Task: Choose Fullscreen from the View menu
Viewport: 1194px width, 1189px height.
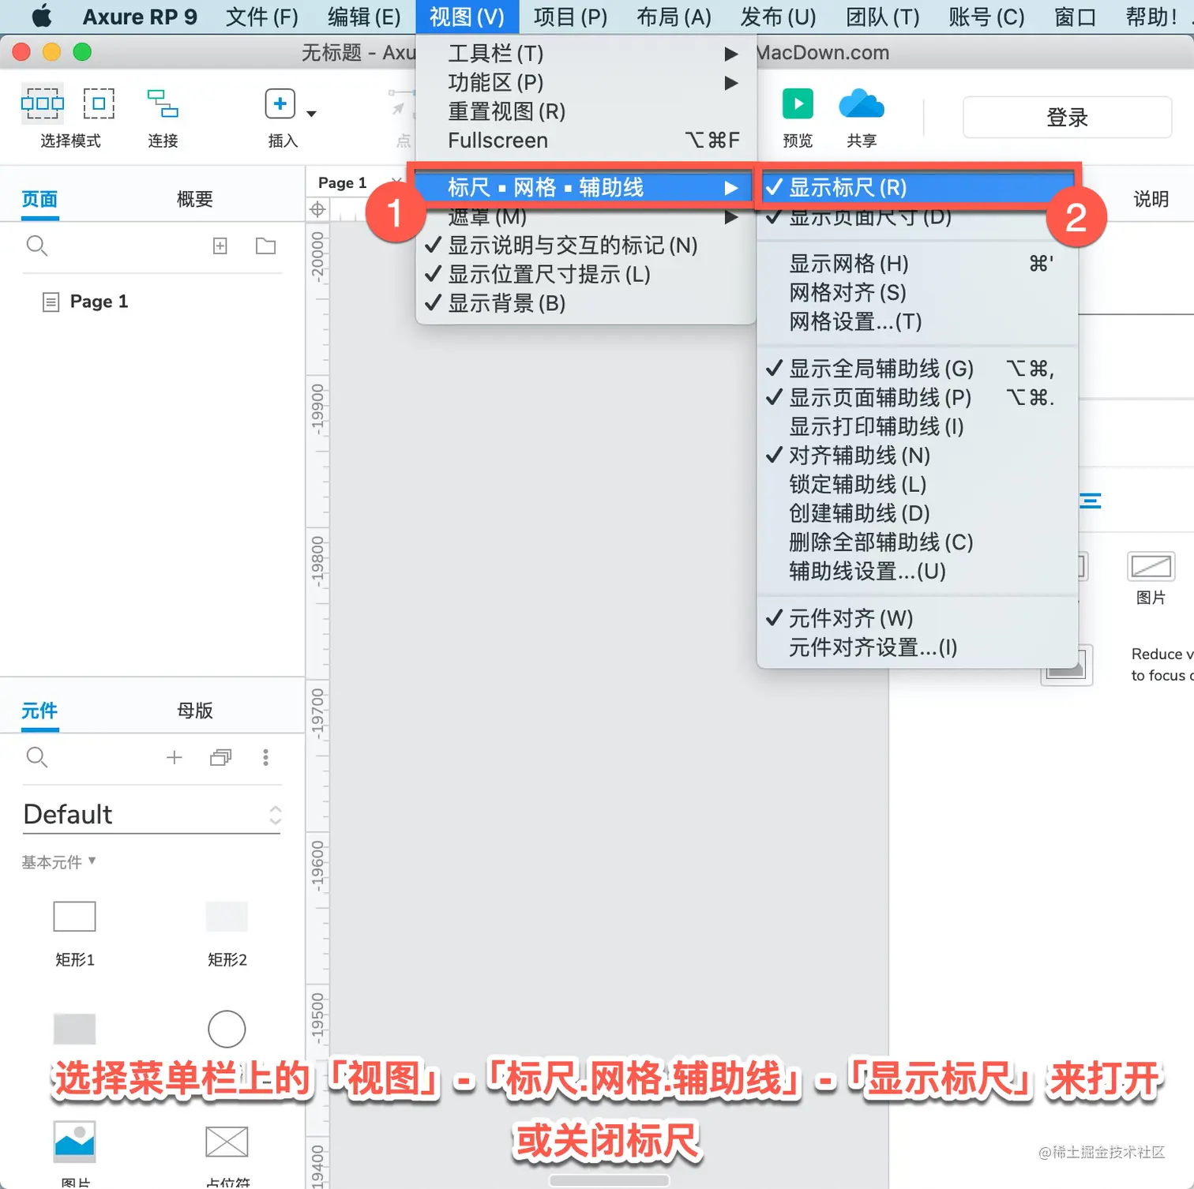Action: pyautogui.click(x=586, y=141)
